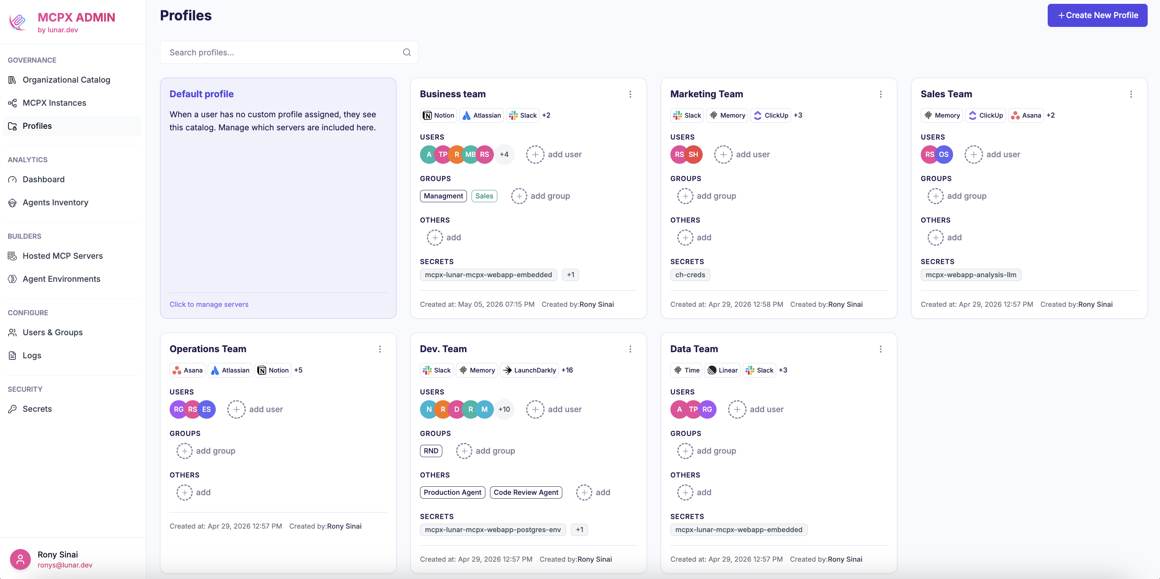Add others to Sales Team
The image size is (1160, 579).
click(945, 237)
